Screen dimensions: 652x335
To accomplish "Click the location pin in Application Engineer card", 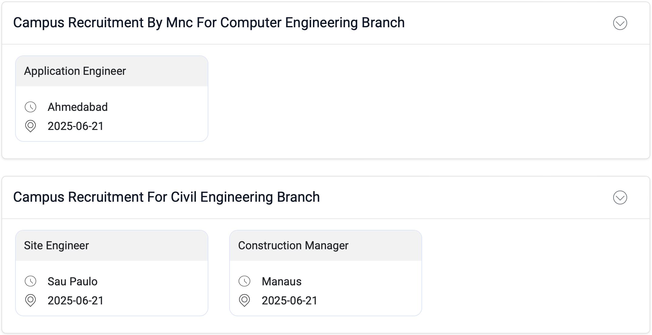I will tap(31, 126).
